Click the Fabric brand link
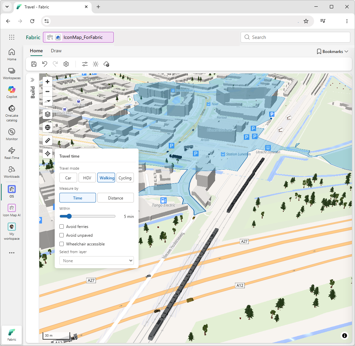The width and height of the screenshot is (355, 346). coord(33,37)
